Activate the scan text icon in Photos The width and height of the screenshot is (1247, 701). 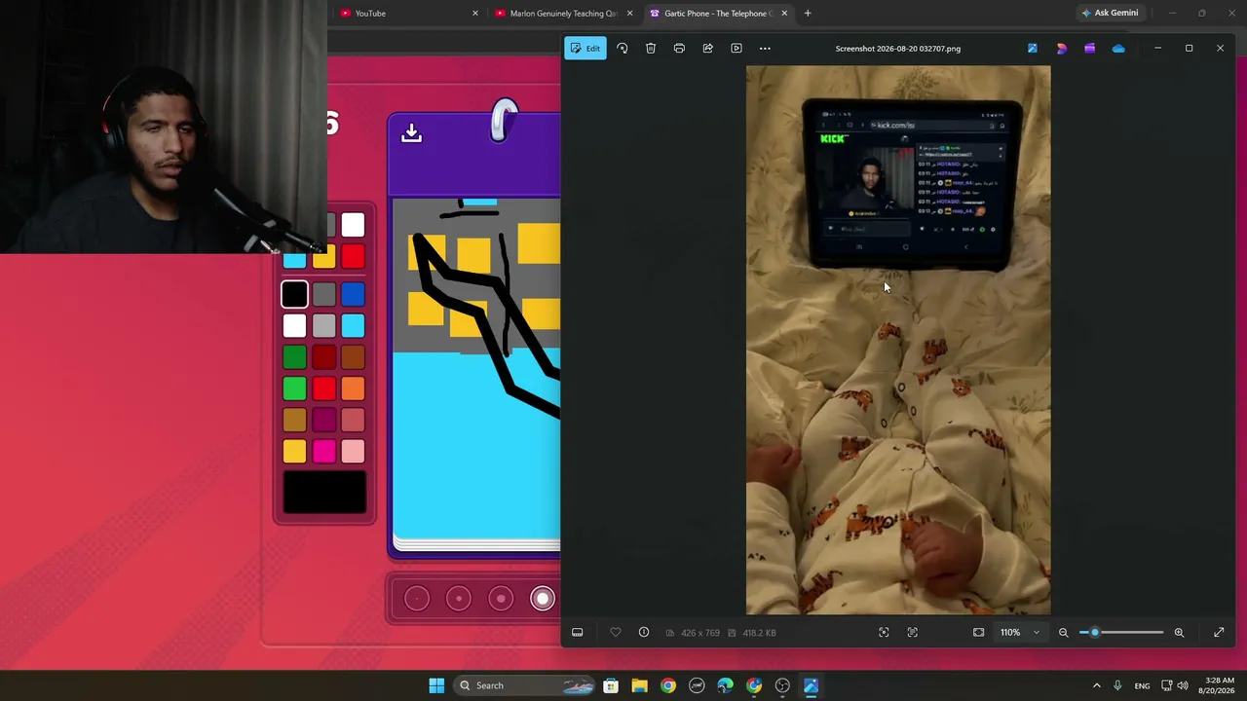[913, 633]
